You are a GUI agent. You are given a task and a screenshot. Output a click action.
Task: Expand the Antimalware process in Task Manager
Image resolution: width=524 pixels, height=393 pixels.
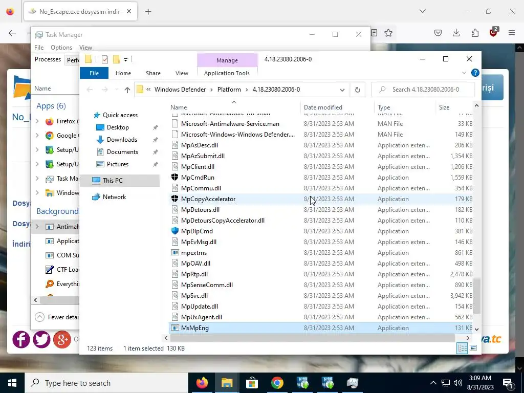pos(37,227)
